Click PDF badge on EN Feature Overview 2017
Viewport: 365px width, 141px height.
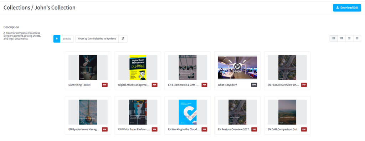click(x=254, y=129)
